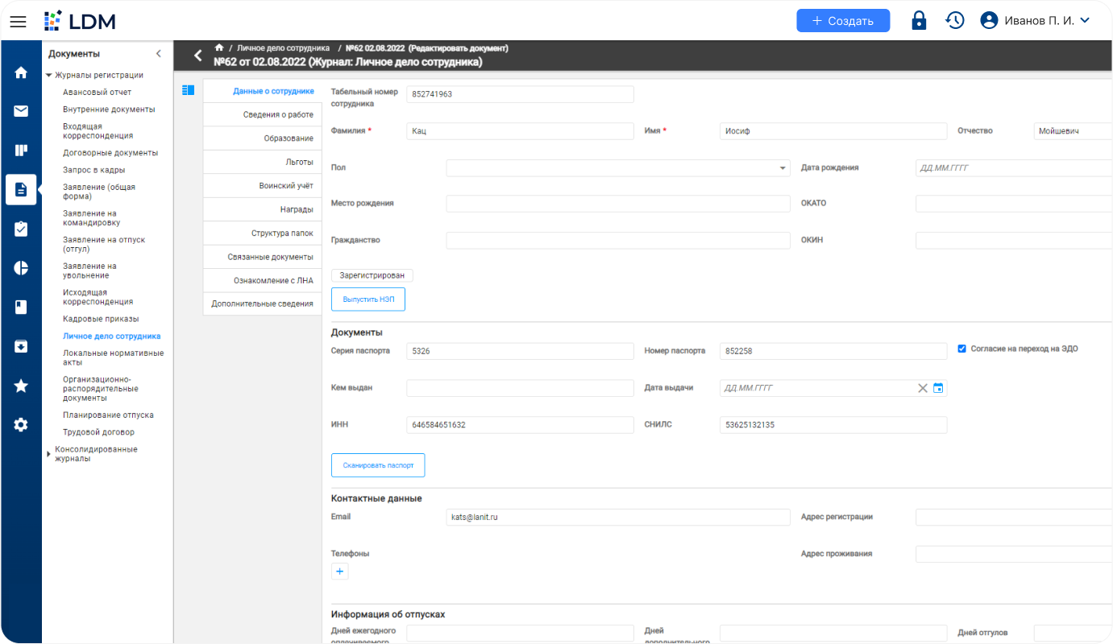This screenshot has height=644, width=1113.
Task: Add a phone with plus button
Action: pos(339,572)
